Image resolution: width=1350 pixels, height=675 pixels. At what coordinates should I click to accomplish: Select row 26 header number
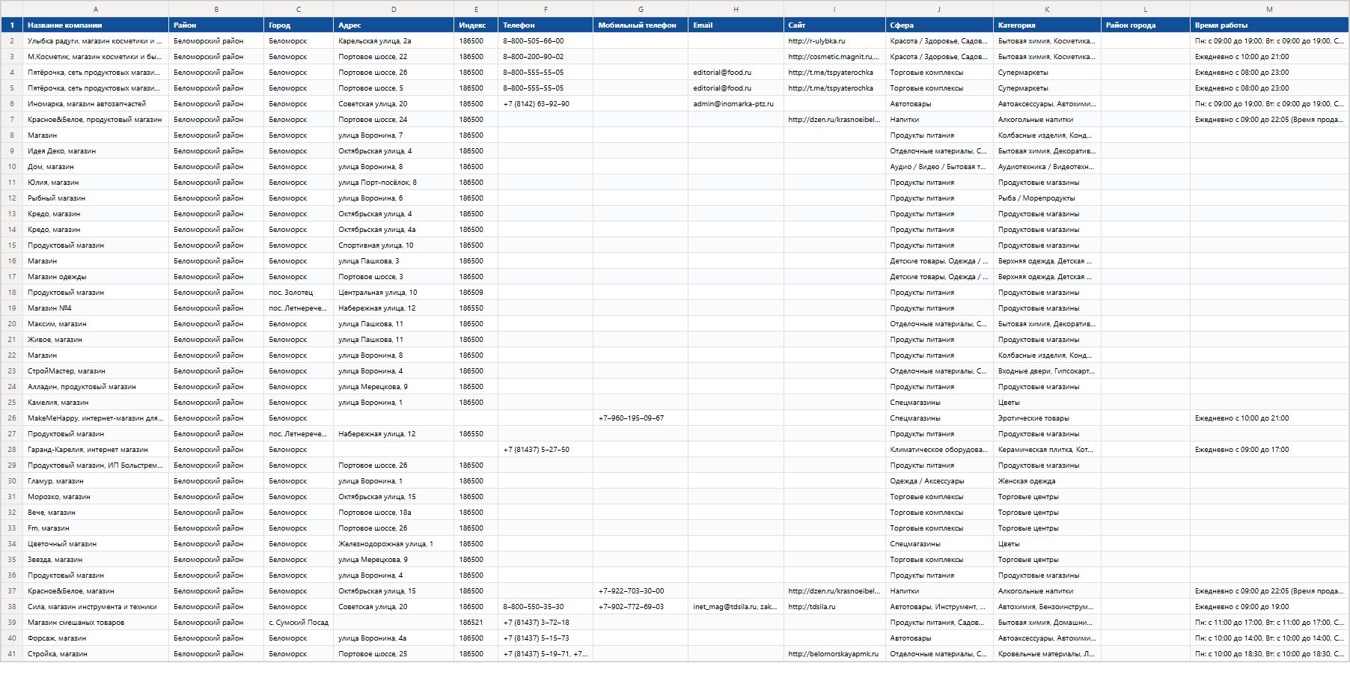pyautogui.click(x=11, y=418)
